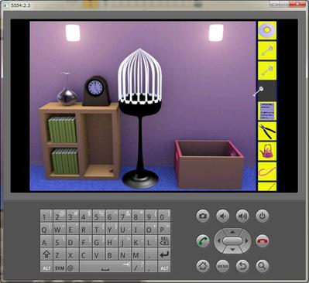This screenshot has width=309, height=283.
Task: Toggle the shift arrow key
Action: pos(46,254)
